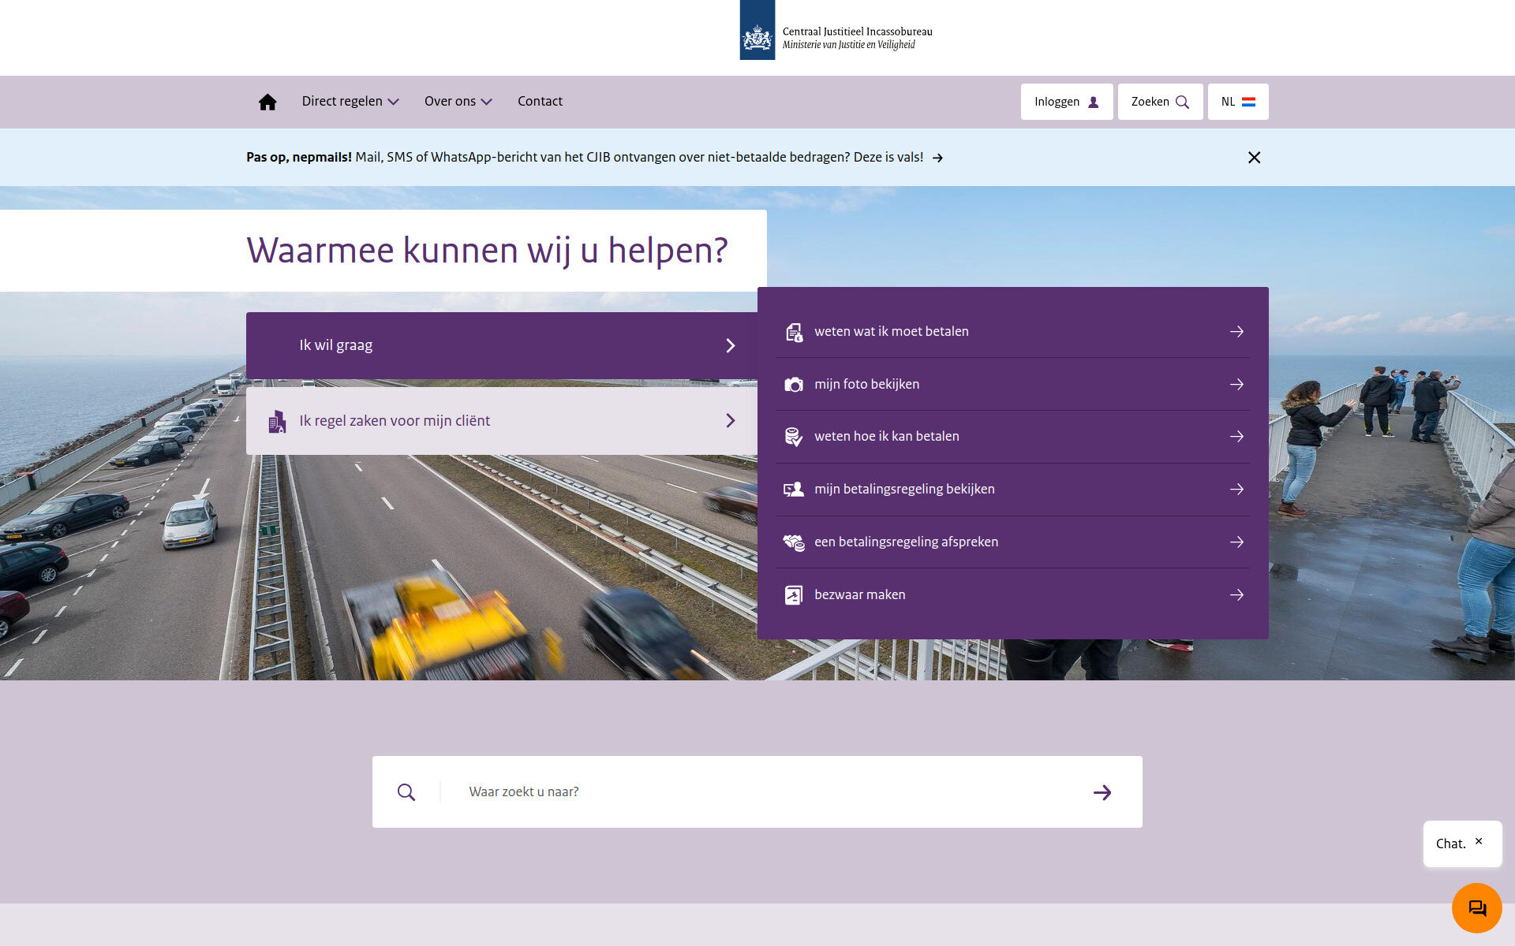Click the arrow on 'weten wat ik moet betalen'

1236,332
